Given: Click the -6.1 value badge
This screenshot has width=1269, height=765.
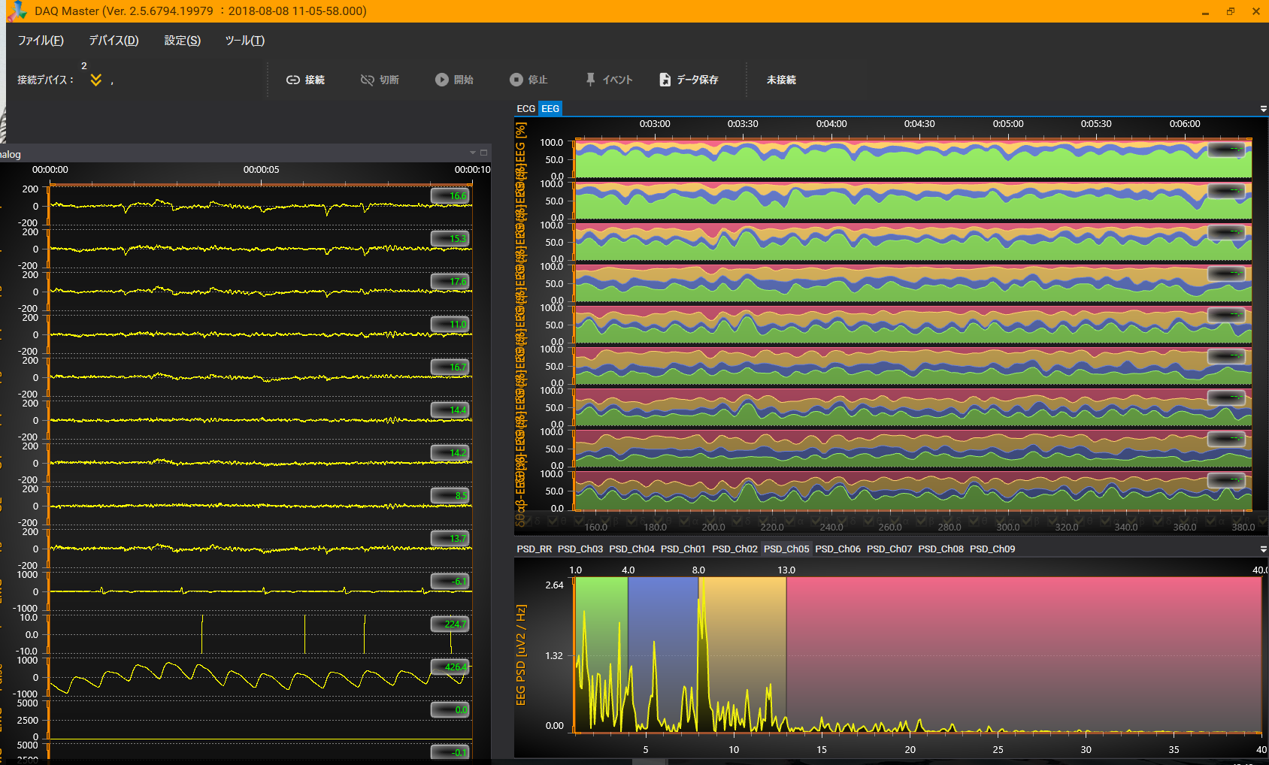Looking at the screenshot, I should click(450, 582).
